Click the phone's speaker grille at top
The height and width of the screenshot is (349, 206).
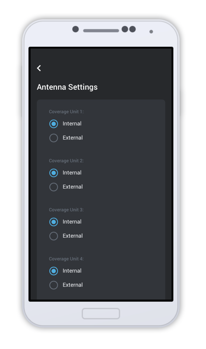pos(101,31)
